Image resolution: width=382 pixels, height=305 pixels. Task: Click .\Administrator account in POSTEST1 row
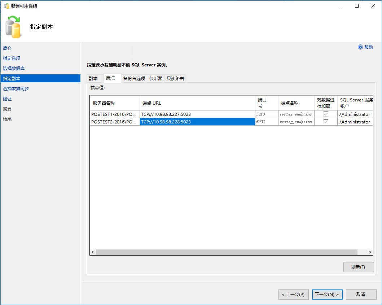click(355, 114)
